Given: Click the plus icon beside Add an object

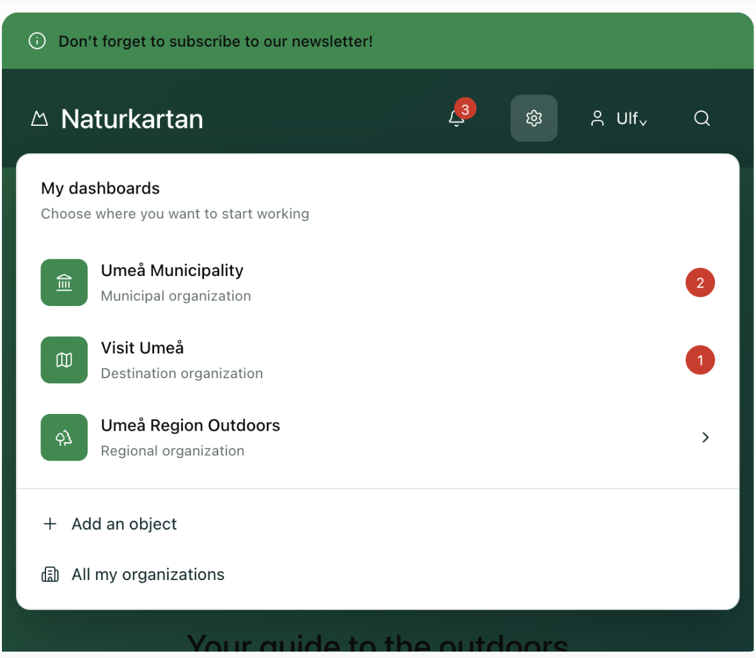Looking at the screenshot, I should [50, 524].
